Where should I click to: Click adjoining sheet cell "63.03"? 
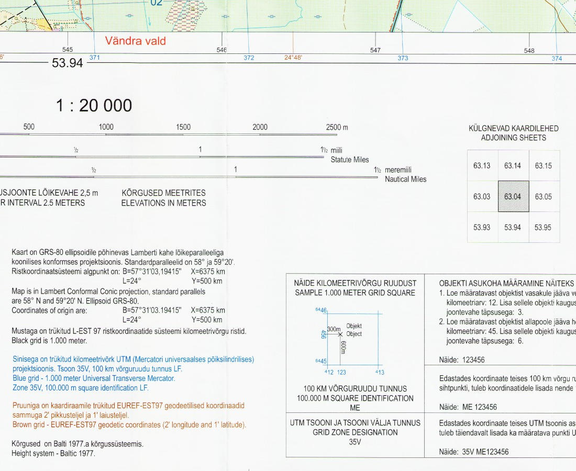click(x=482, y=196)
